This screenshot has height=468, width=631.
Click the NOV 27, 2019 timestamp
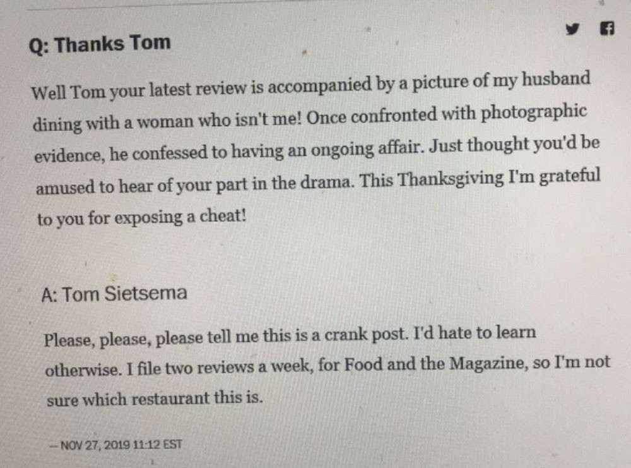121,445
